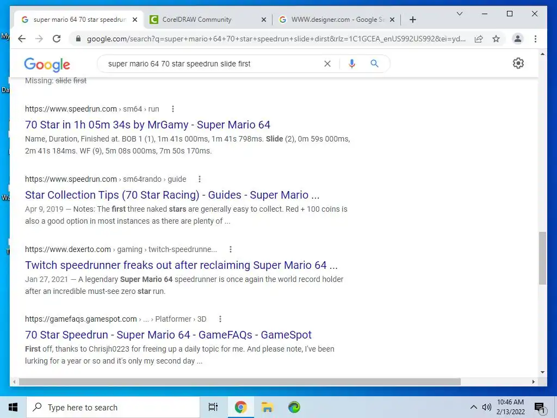Click the speedrun.com › sm64 › run URL

(92, 109)
